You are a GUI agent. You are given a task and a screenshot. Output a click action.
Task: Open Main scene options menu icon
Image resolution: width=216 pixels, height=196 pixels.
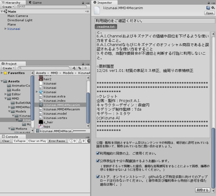coord(87,11)
